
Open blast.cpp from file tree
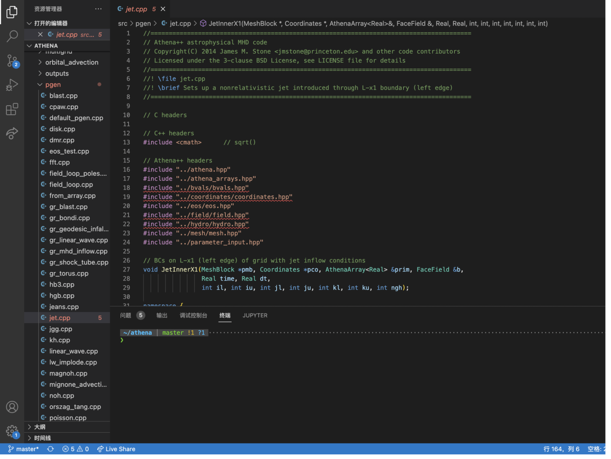(x=63, y=96)
